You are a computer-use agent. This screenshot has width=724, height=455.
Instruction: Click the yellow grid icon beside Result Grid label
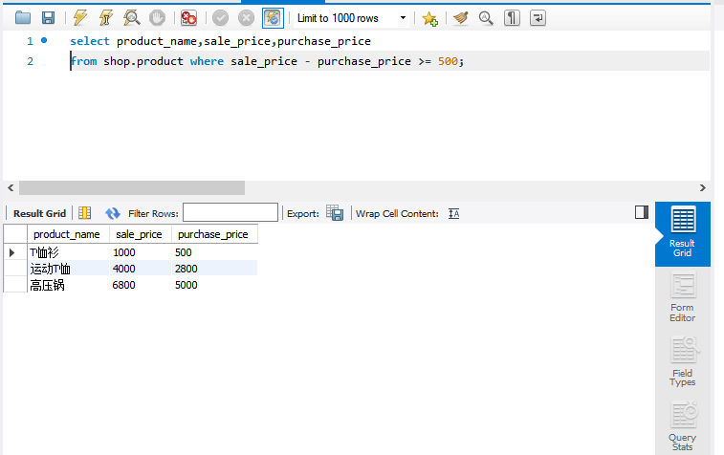click(x=84, y=213)
